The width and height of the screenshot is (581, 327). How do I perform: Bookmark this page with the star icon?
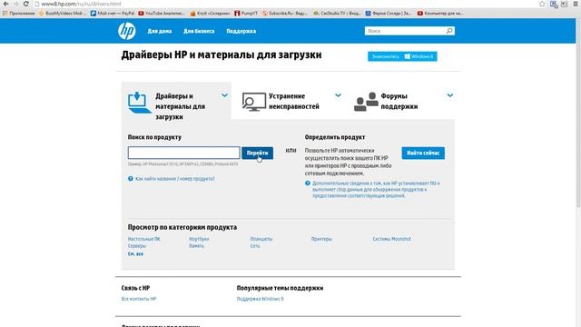pyautogui.click(x=542, y=4)
